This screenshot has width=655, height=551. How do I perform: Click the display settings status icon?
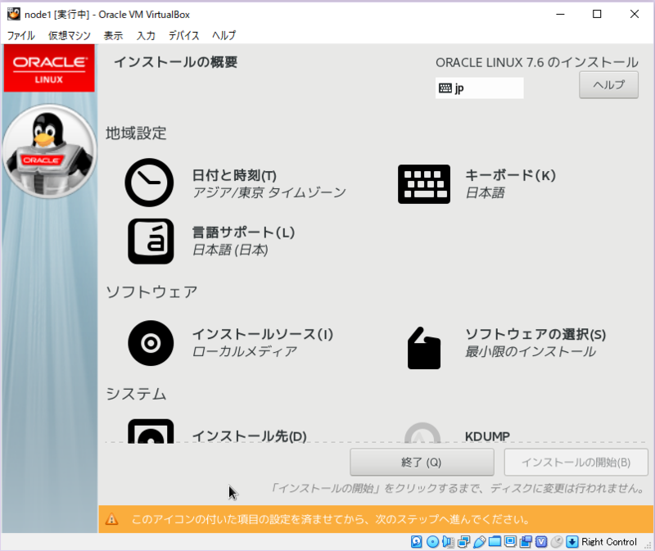510,542
